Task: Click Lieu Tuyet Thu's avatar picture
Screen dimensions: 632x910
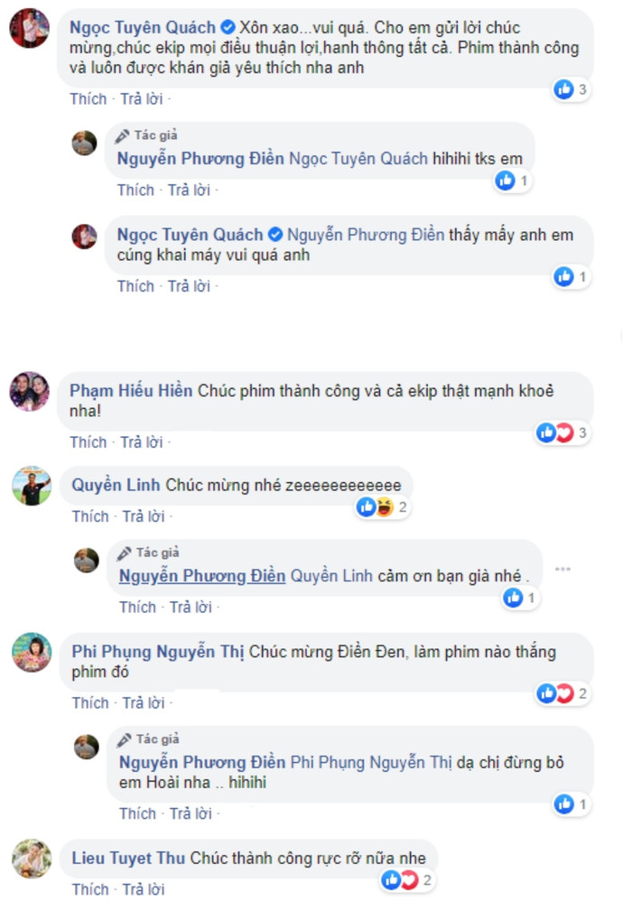Action: pos(32,859)
